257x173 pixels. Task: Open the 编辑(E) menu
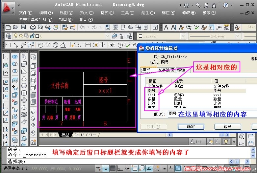click(46, 13)
